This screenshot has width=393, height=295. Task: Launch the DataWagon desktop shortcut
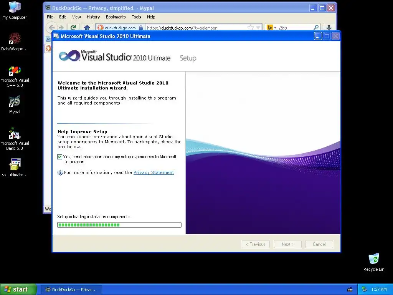click(15, 42)
